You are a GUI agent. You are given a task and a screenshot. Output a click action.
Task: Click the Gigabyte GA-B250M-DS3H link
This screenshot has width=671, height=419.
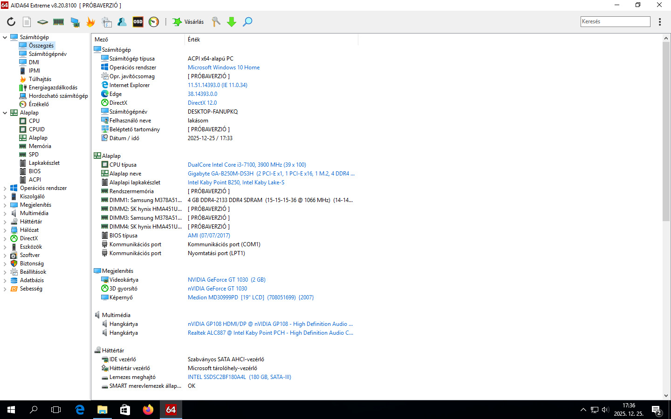[271, 174]
